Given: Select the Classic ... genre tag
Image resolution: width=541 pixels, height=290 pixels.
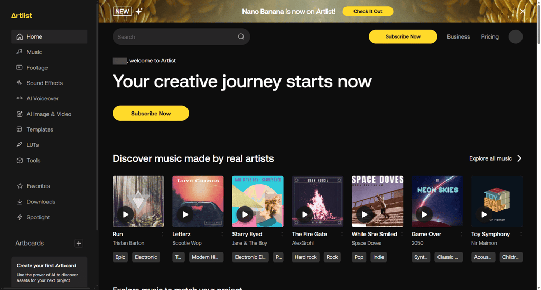Looking at the screenshot, I should 449,257.
